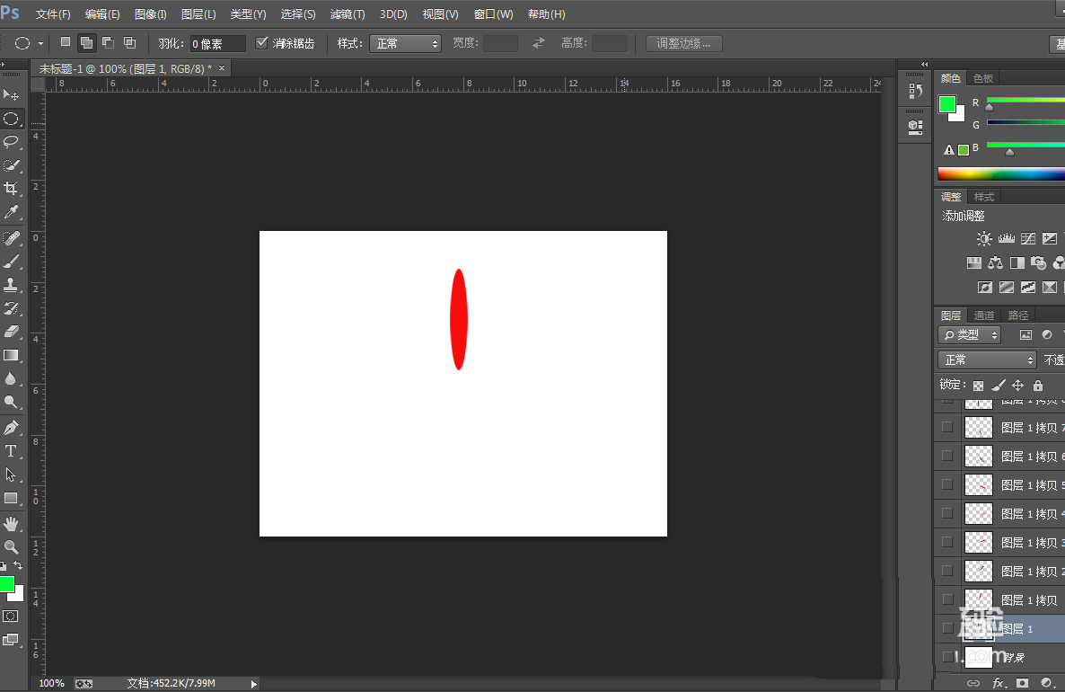This screenshot has width=1065, height=692.
Task: Toggle lock position in the Layers panel
Action: [x=1019, y=385]
